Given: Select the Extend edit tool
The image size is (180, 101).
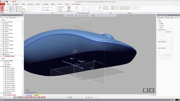Looking at the screenshot, I should (x=48, y=9).
